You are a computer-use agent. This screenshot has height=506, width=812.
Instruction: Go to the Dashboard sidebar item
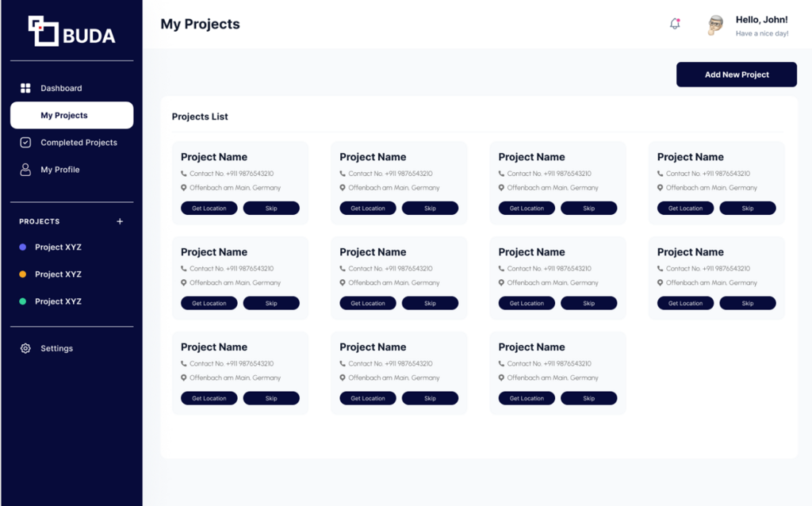[61, 88]
